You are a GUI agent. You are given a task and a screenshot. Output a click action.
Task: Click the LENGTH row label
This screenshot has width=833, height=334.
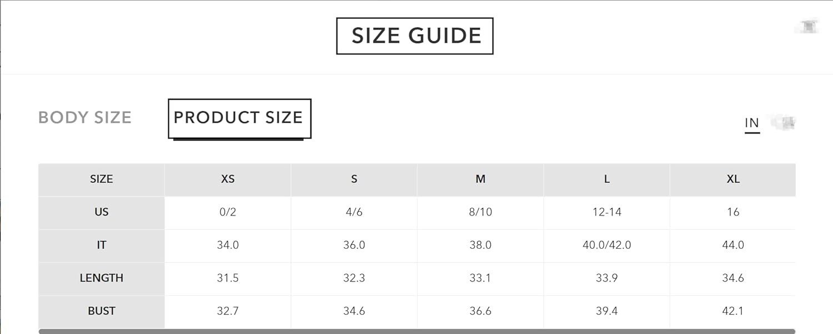102,279
